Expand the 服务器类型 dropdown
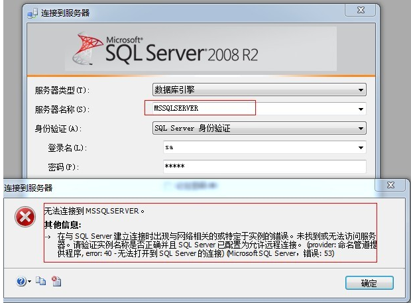The height and width of the screenshot is (303, 411). coord(361,90)
